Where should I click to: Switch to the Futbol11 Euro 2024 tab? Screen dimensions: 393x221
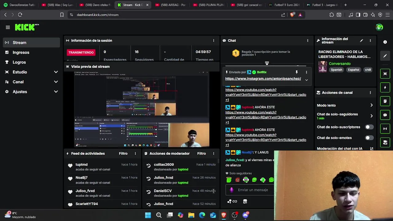[x=284, y=5]
